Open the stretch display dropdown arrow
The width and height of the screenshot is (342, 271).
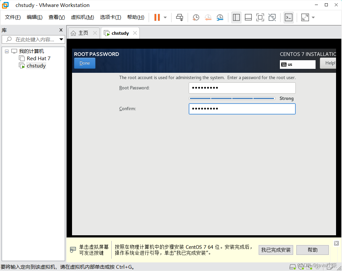click(x=313, y=18)
